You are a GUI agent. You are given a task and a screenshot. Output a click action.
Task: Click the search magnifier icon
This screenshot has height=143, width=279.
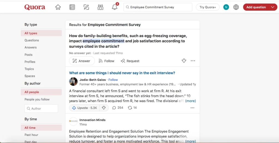tap(127, 7)
